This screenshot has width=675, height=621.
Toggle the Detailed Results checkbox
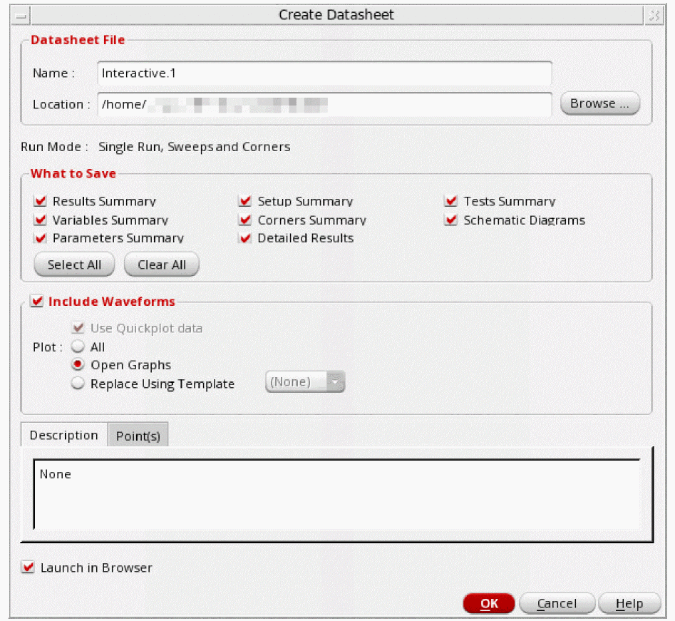245,238
